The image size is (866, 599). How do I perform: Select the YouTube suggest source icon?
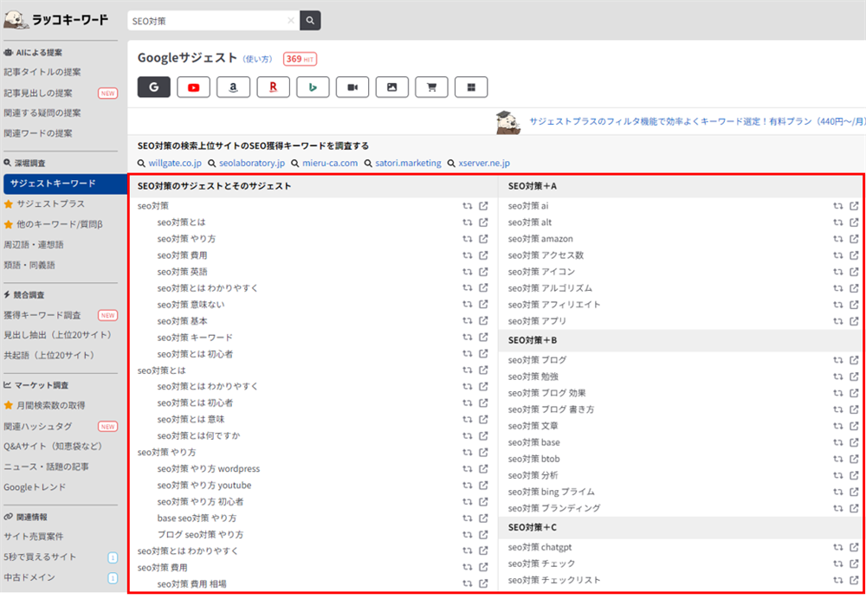[x=193, y=87]
